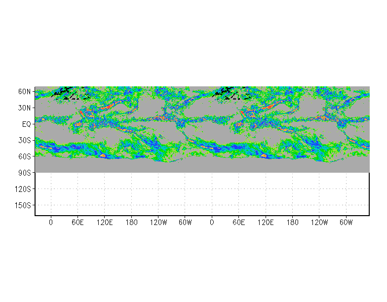Select the first 60W longitude label

point(185,223)
